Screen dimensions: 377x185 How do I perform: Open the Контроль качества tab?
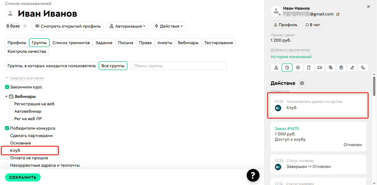pyautogui.click(x=27, y=51)
